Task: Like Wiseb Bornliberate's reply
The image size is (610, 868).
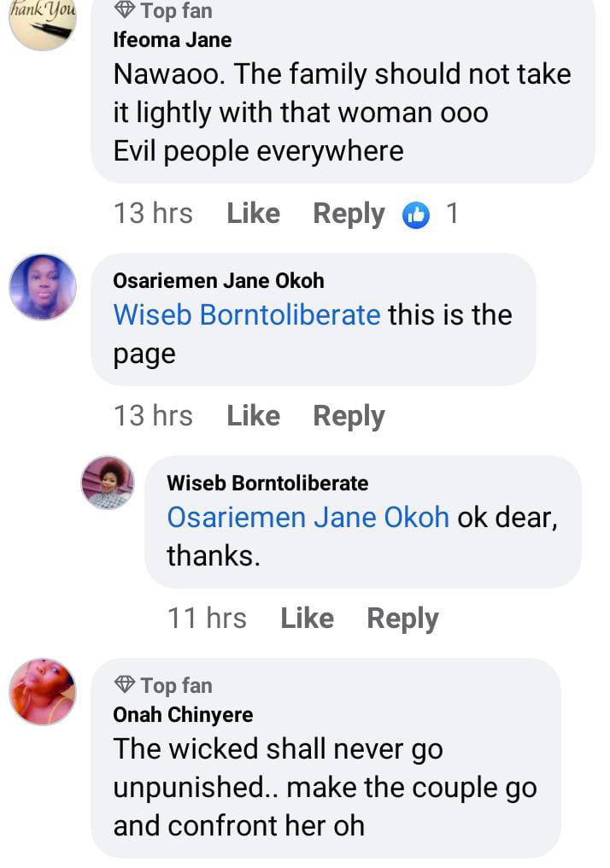Action: 307,619
